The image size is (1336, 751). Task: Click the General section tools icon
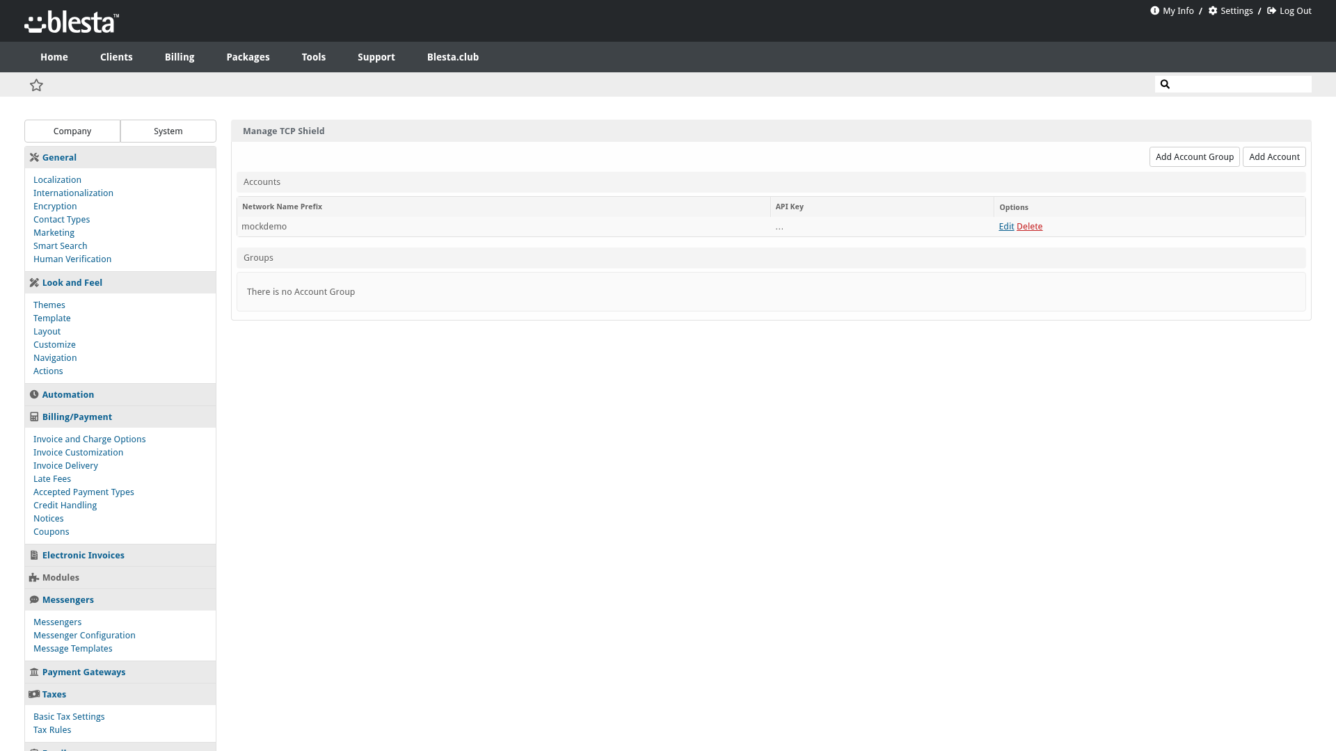(x=34, y=157)
